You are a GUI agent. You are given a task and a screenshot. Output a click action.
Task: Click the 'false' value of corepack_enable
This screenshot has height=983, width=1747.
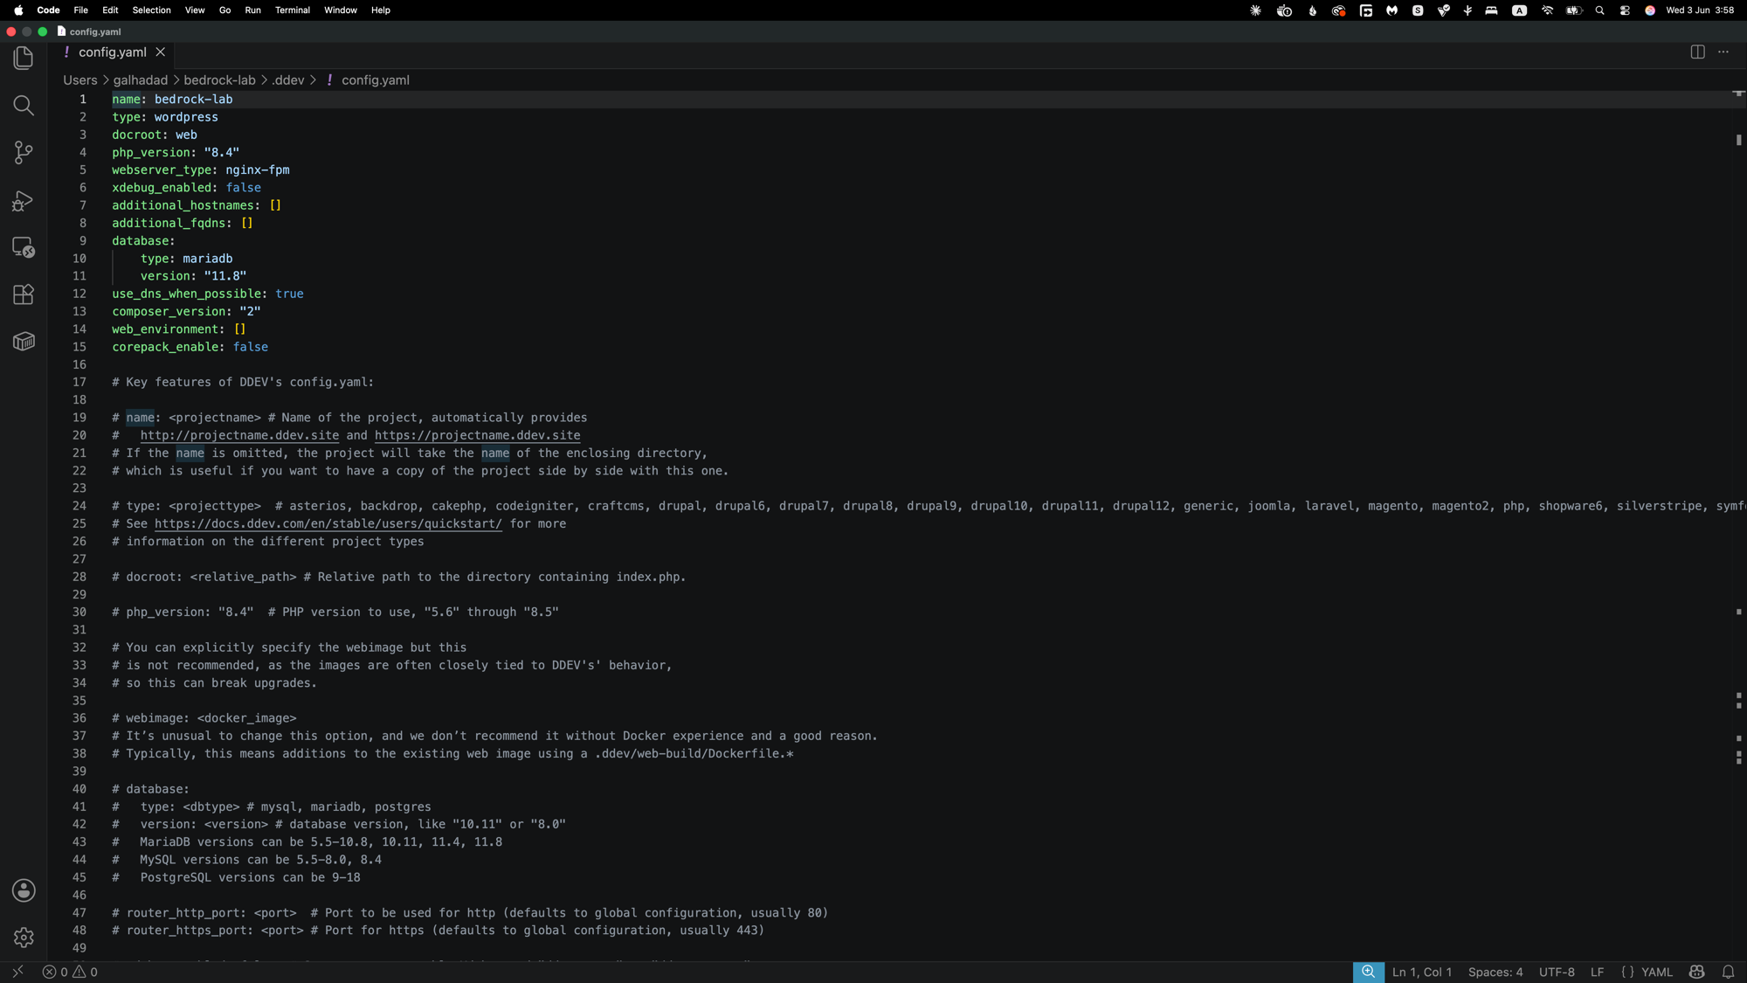(250, 347)
